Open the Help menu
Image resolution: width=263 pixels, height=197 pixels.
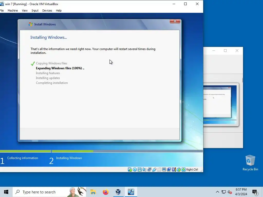(x=59, y=10)
